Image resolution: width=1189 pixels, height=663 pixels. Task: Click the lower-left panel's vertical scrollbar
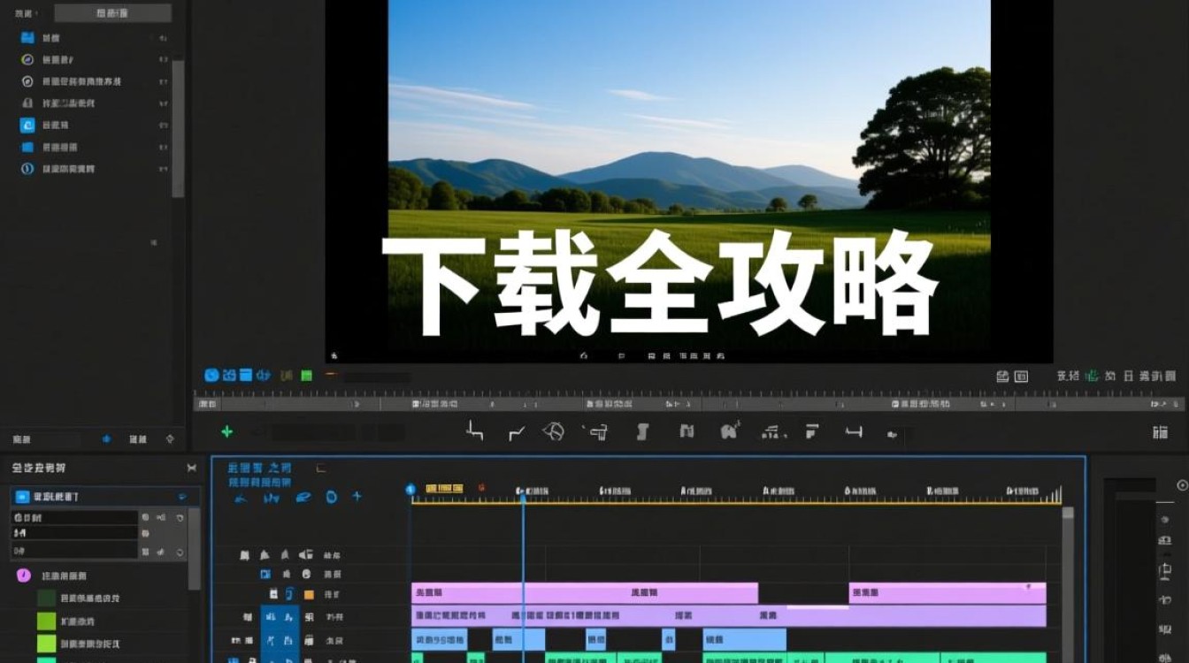(194, 548)
